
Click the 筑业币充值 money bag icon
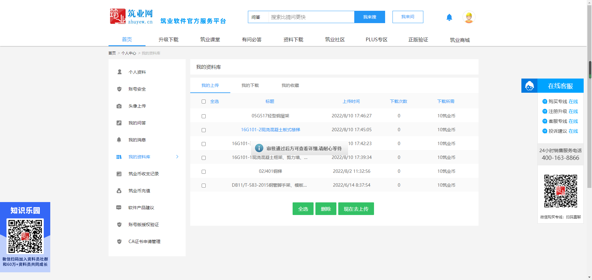click(119, 191)
